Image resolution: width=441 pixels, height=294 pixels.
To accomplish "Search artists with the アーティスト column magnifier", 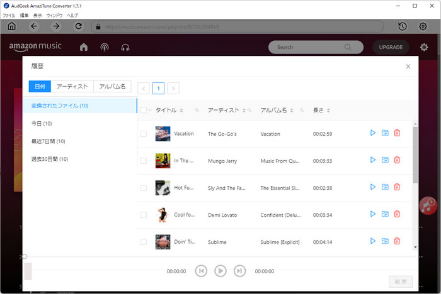I will tap(249, 111).
